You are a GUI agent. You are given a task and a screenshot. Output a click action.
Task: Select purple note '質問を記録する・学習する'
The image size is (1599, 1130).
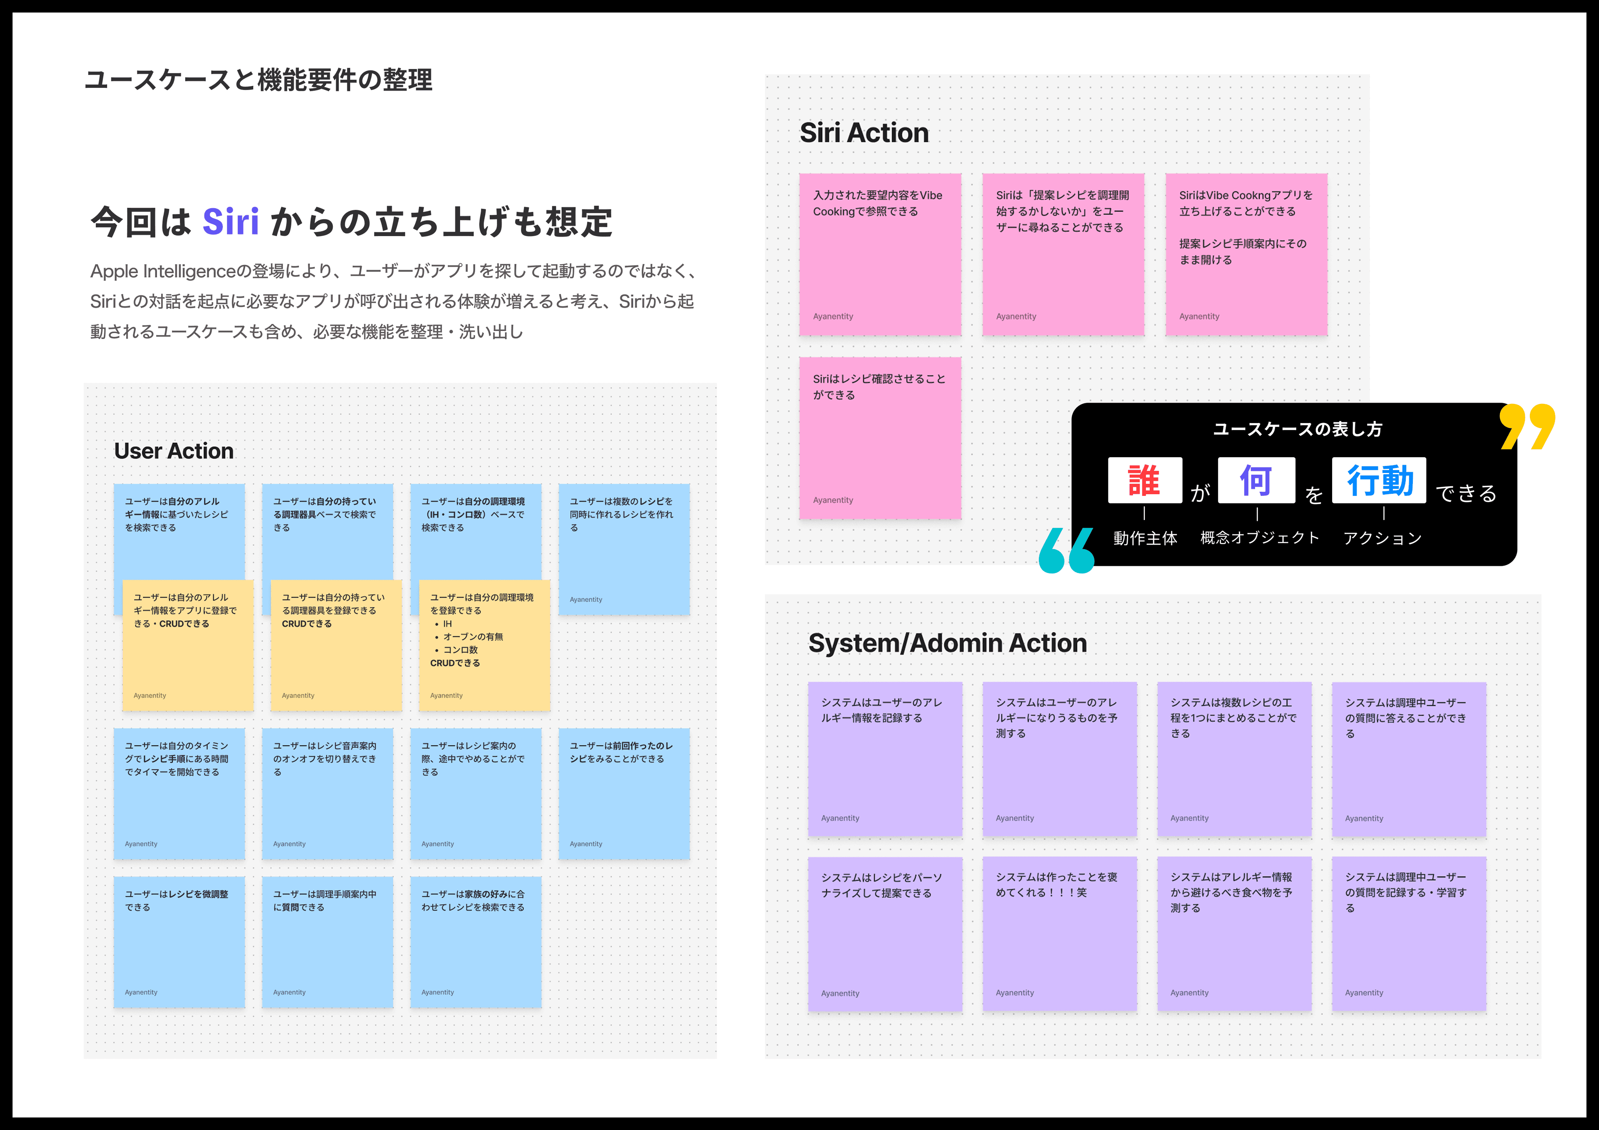point(1410,933)
